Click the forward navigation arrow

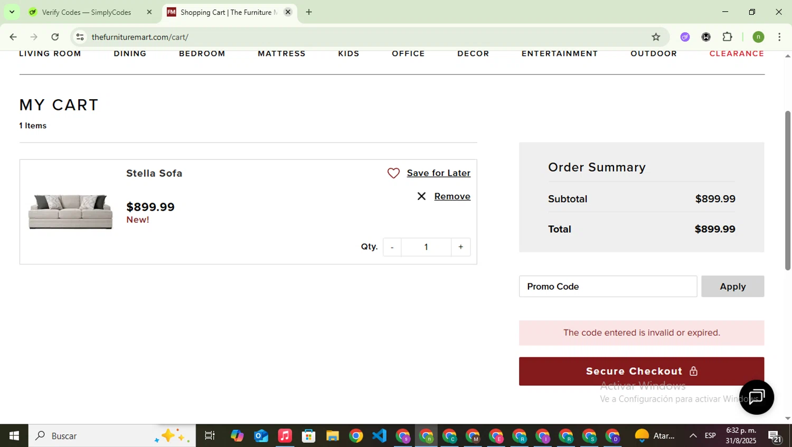click(x=34, y=37)
